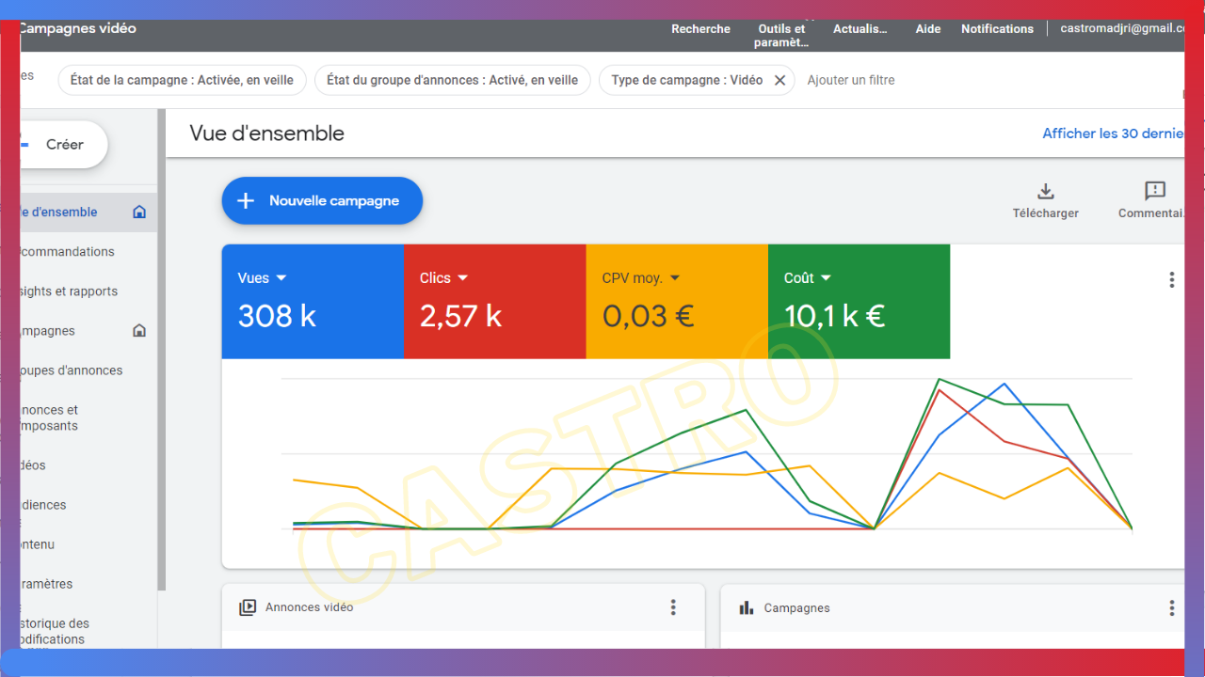Expand the Clics metric dropdown

coord(462,278)
